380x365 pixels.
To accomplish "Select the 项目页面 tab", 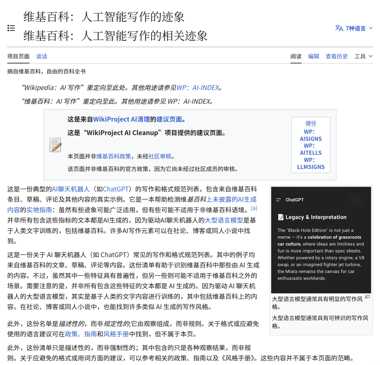I will (x=18, y=56).
